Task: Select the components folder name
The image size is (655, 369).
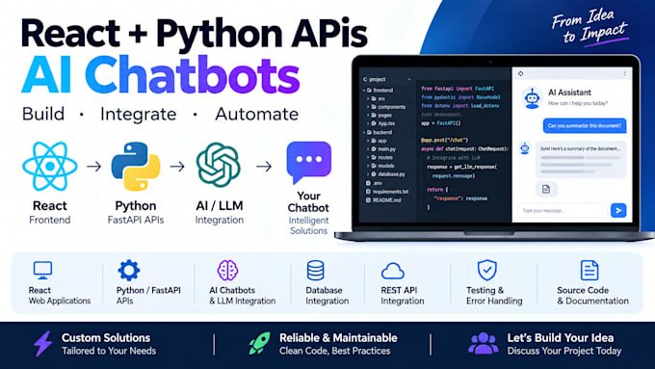Action: point(391,107)
